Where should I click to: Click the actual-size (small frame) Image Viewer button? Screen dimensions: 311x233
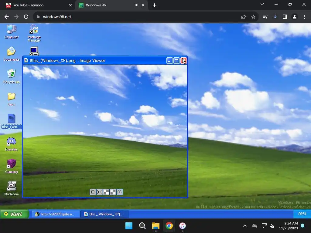(100, 192)
